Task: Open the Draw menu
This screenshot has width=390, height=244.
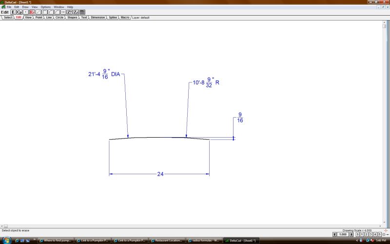Action: (x=25, y=7)
